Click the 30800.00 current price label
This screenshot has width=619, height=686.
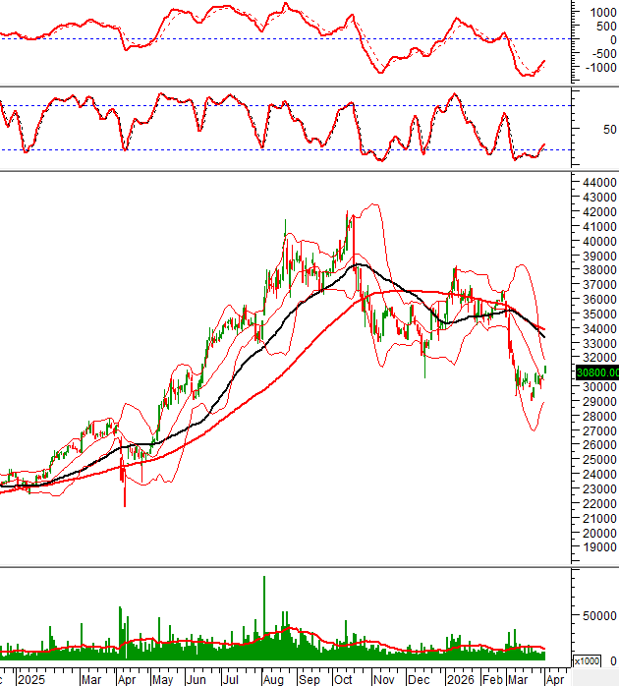click(595, 372)
